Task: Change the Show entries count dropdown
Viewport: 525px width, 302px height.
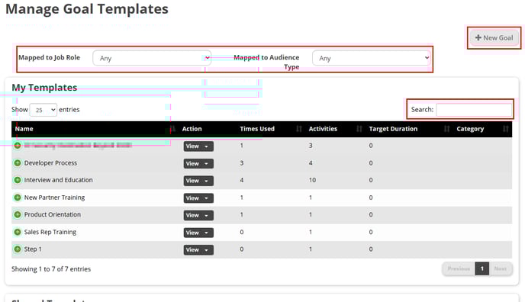Action: tap(43, 110)
